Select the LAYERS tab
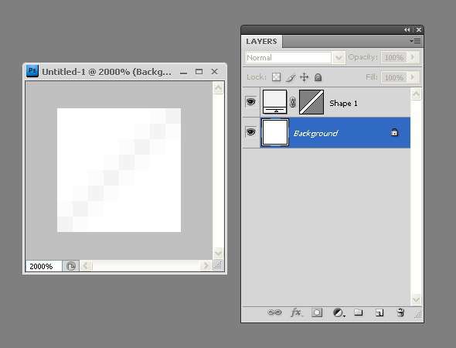Image resolution: width=456 pixels, height=348 pixels. pos(261,41)
